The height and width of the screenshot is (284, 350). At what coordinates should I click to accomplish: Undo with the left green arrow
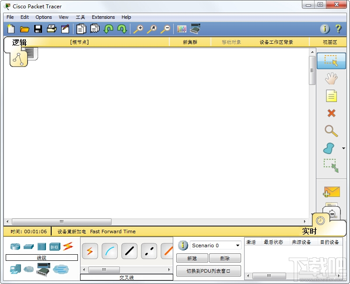pos(108,29)
